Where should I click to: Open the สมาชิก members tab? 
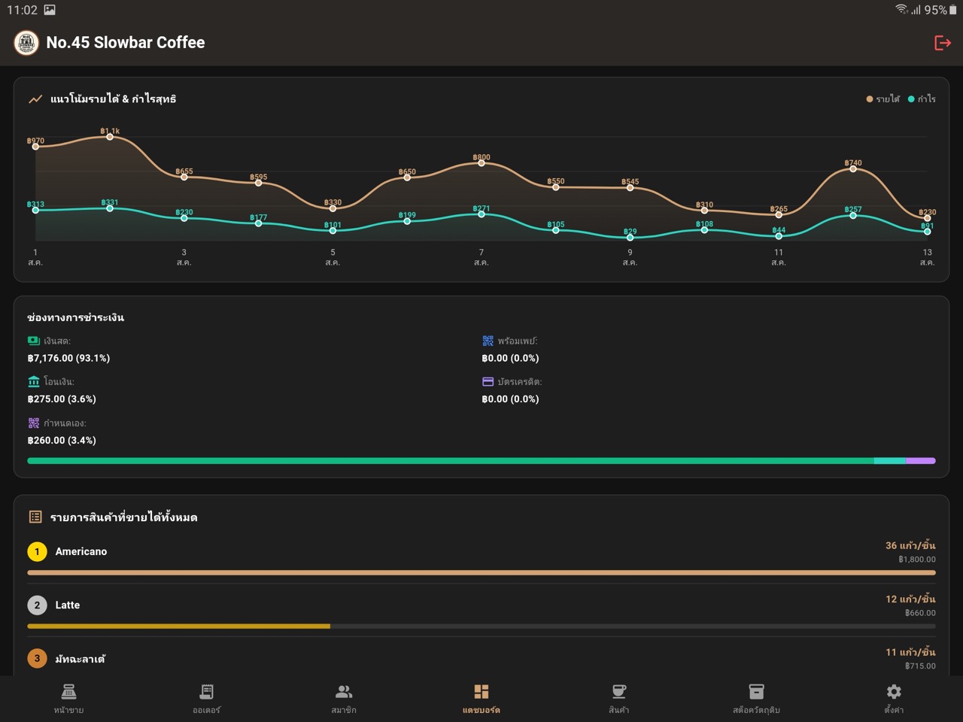coord(344,698)
